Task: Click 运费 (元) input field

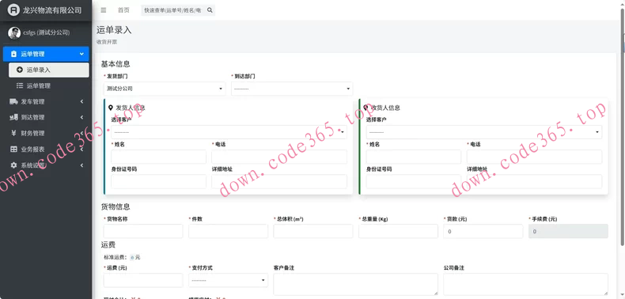Action: point(143,280)
